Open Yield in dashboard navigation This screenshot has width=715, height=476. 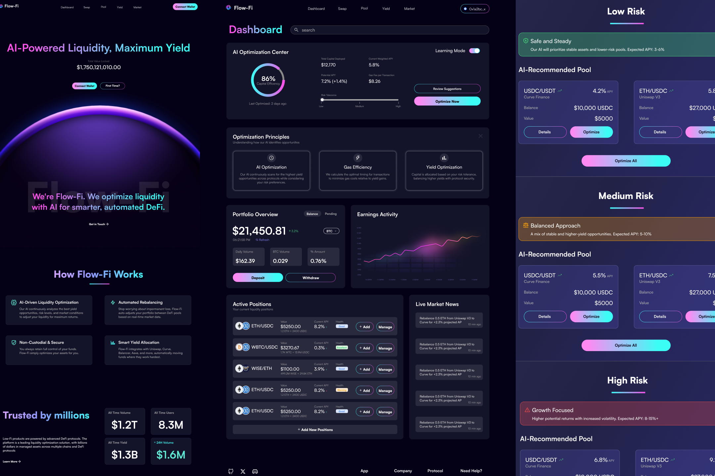386,9
